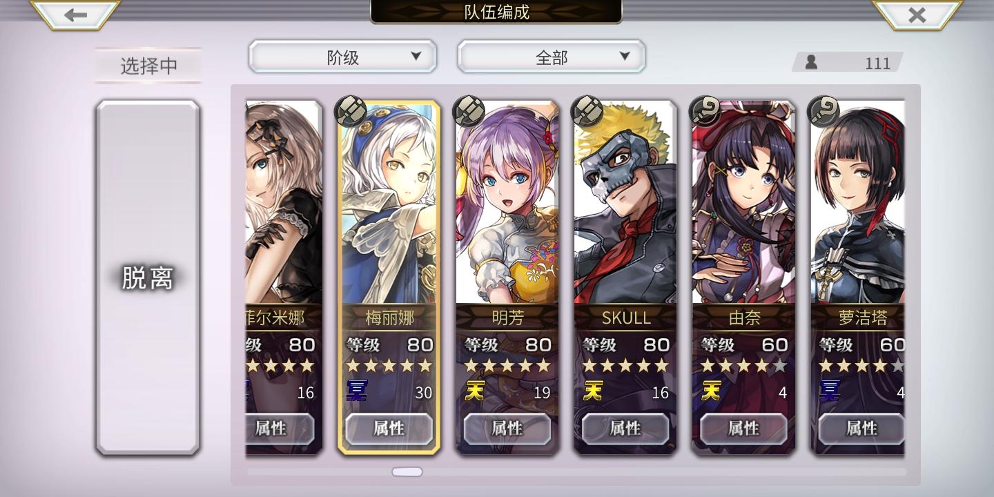Close the team formation screen
The width and height of the screenshot is (994, 497).
click(917, 14)
